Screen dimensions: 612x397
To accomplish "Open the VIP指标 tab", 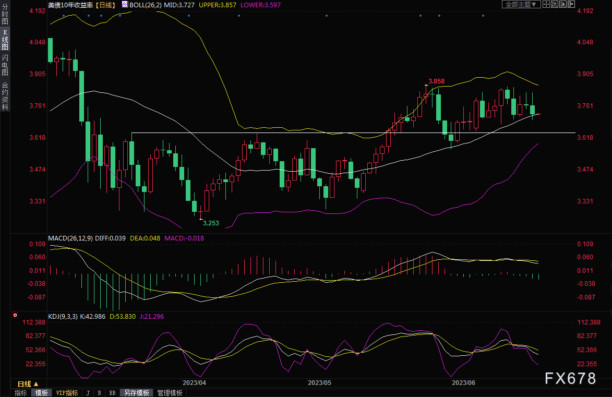I will click(x=67, y=393).
